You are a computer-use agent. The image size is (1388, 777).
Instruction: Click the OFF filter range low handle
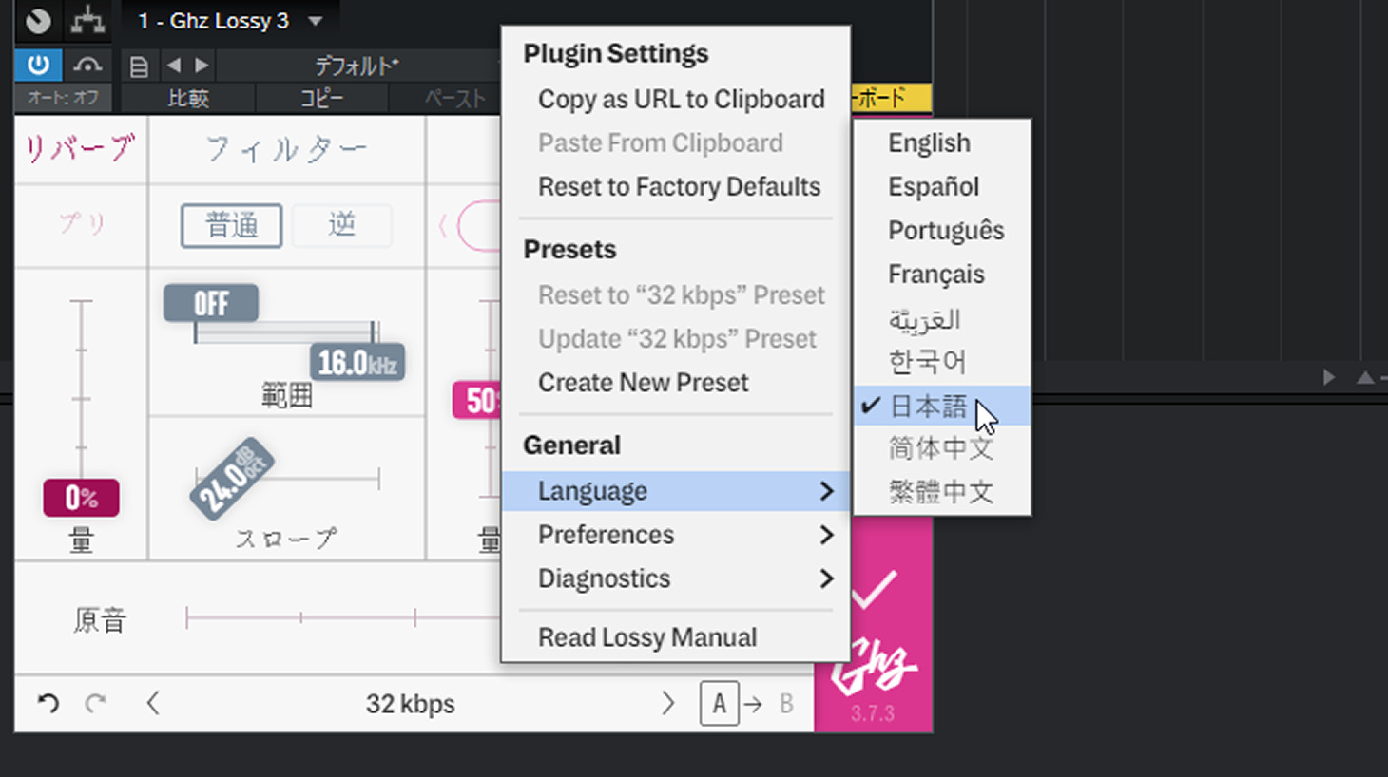(211, 303)
